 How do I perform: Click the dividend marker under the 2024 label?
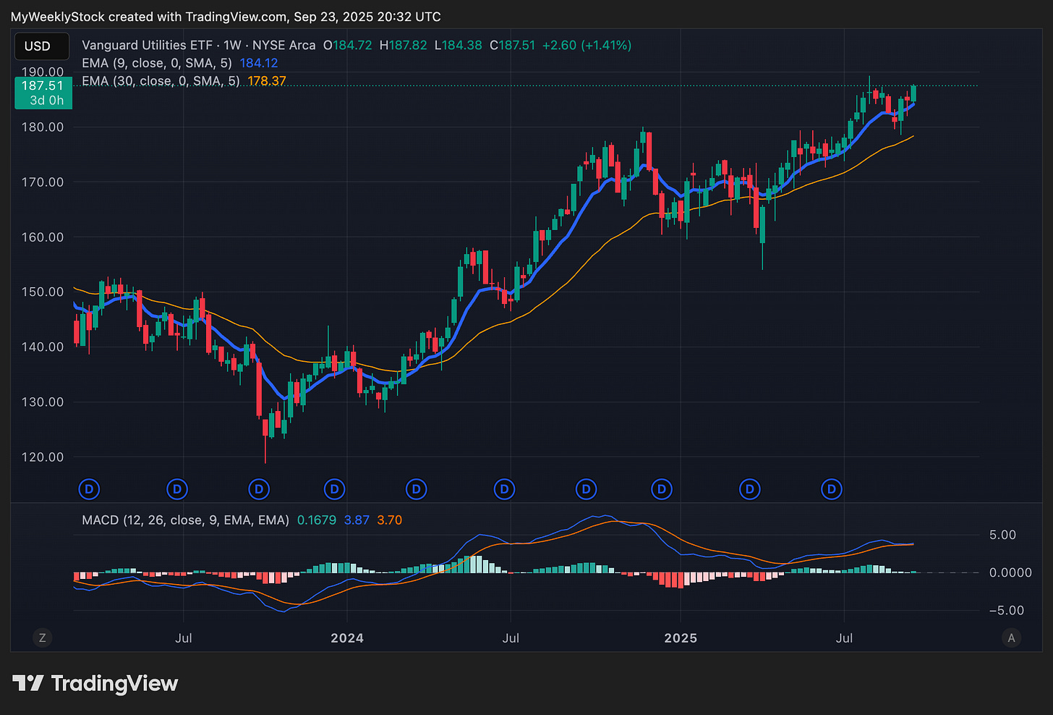pyautogui.click(x=334, y=489)
